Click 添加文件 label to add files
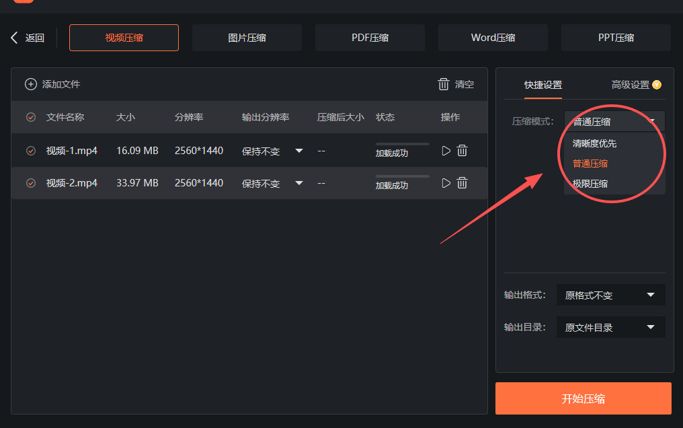The height and width of the screenshot is (428, 683). [x=61, y=84]
